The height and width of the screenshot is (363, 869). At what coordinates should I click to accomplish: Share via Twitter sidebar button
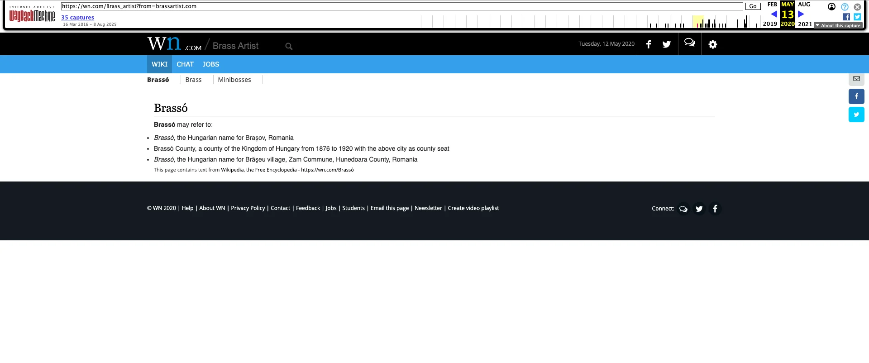(856, 115)
